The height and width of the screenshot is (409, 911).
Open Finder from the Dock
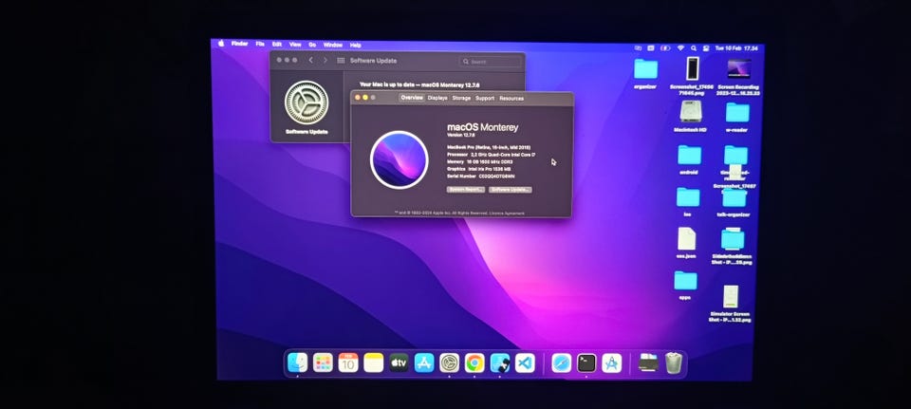[297, 363]
